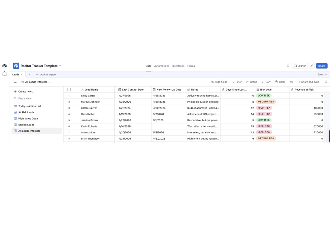The width and height of the screenshot is (330, 247).
Task: Click the Pricing discussion ongoing note
Action: [x=203, y=102]
